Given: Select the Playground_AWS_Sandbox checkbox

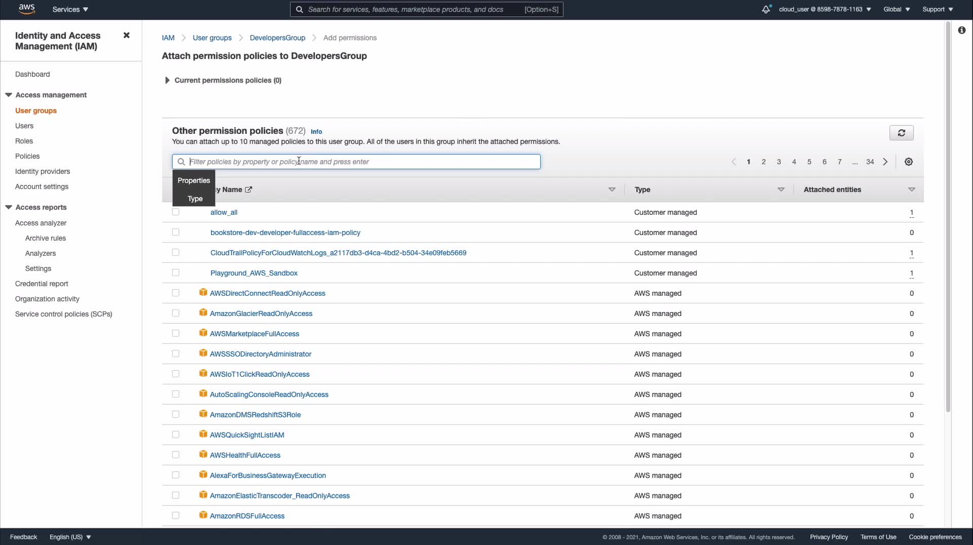Looking at the screenshot, I should 176,272.
